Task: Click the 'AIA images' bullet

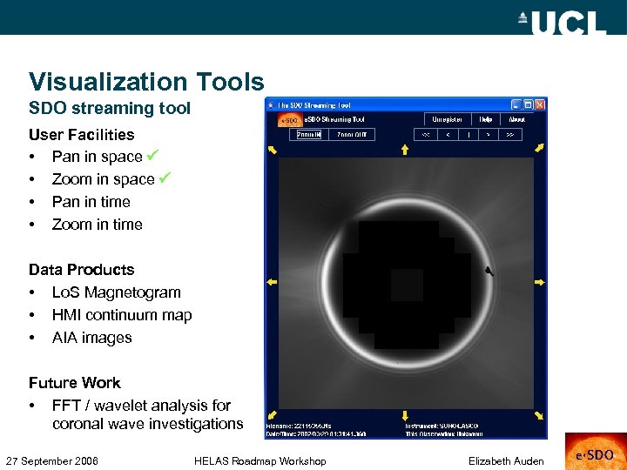Action: [x=92, y=338]
